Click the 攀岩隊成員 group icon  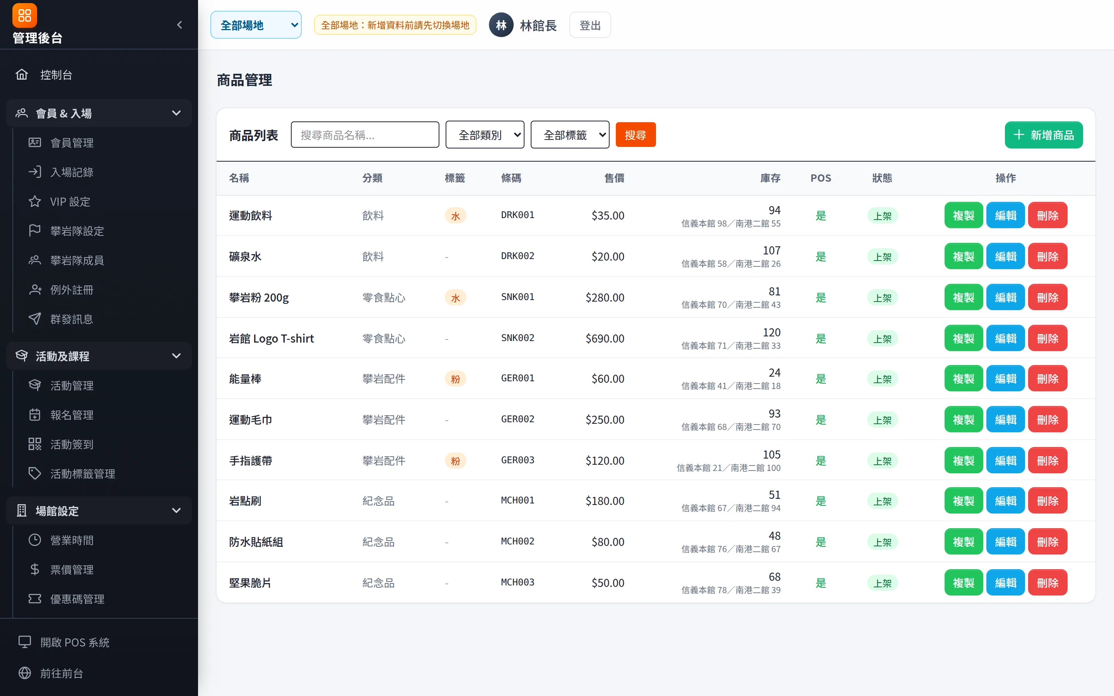[34, 260]
